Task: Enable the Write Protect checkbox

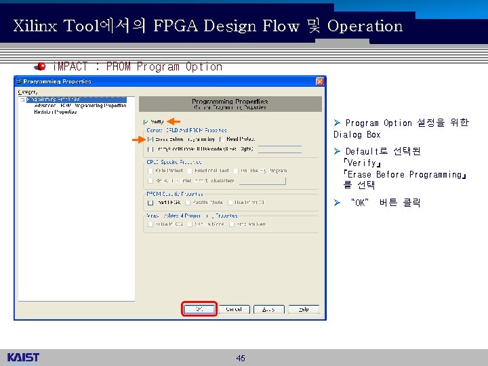Action: tap(150, 171)
